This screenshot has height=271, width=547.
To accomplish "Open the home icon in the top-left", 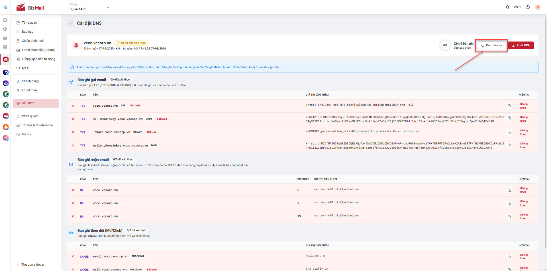I will pyautogui.click(x=5, y=7).
